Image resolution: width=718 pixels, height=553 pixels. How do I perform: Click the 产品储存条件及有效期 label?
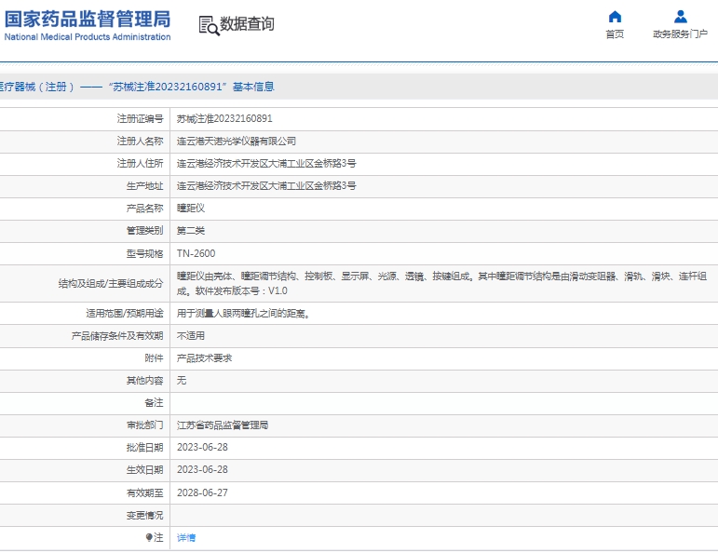[x=117, y=336]
